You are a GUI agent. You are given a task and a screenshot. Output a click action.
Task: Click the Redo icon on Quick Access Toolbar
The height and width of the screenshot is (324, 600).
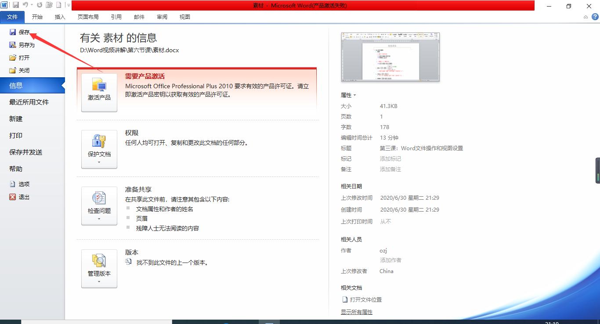pyautogui.click(x=39, y=5)
